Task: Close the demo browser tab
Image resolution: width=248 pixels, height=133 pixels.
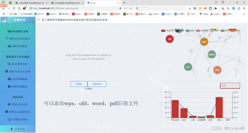Action: [x=118, y=3]
